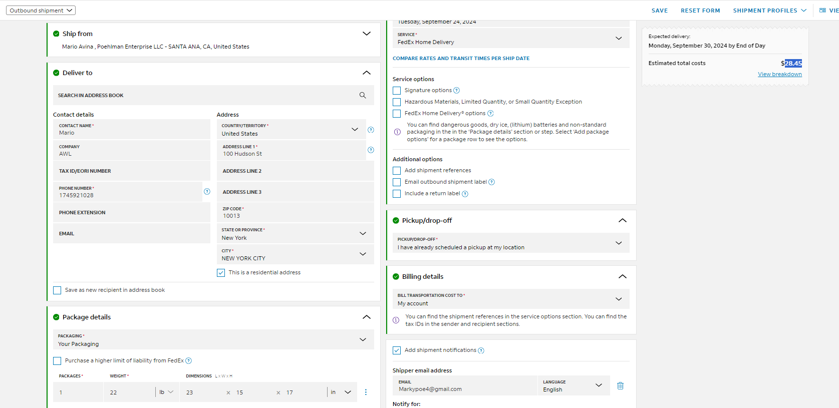Viewport: 839px width, 408px height.
Task: Open Service dropdown FedEx Home Delivery
Action: point(511,38)
